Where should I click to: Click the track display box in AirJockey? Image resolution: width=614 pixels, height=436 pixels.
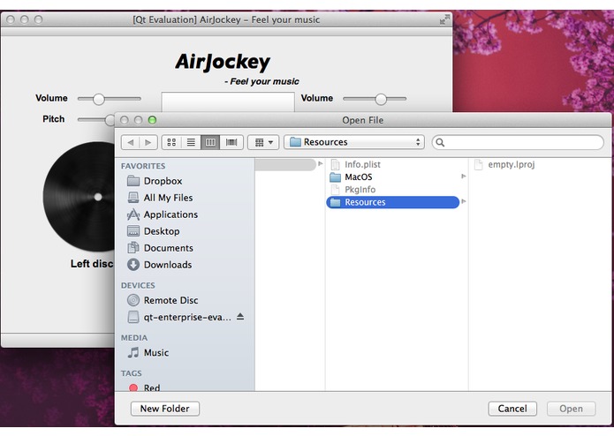point(228,102)
